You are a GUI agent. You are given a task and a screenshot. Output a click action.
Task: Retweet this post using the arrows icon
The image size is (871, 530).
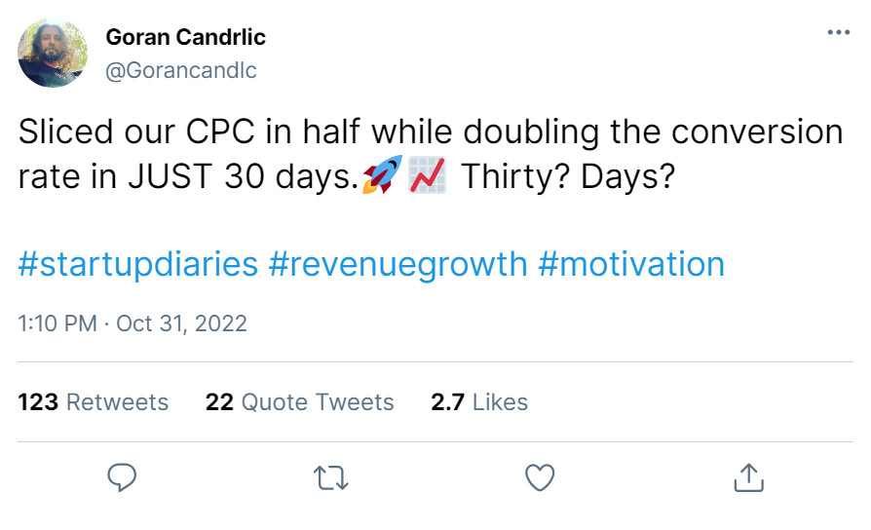(330, 476)
